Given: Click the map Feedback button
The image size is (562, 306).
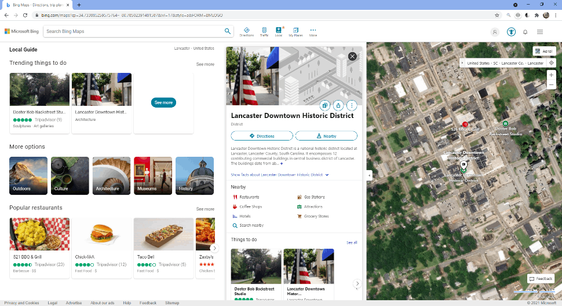Looking at the screenshot, I should click(541, 278).
